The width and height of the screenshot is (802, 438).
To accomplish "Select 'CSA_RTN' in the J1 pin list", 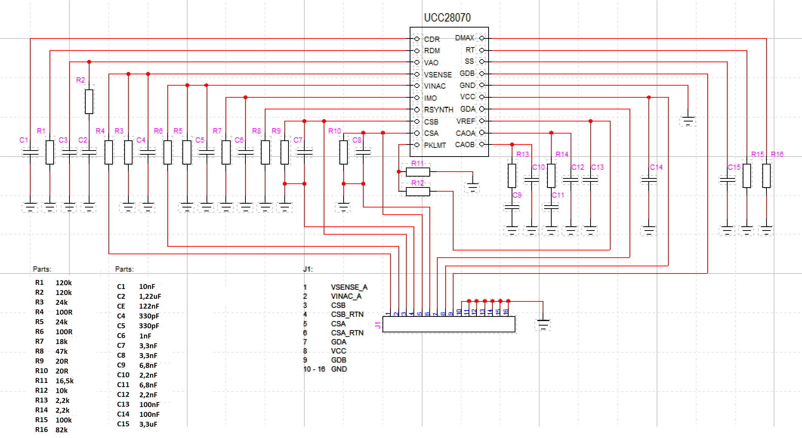I will point(347,333).
